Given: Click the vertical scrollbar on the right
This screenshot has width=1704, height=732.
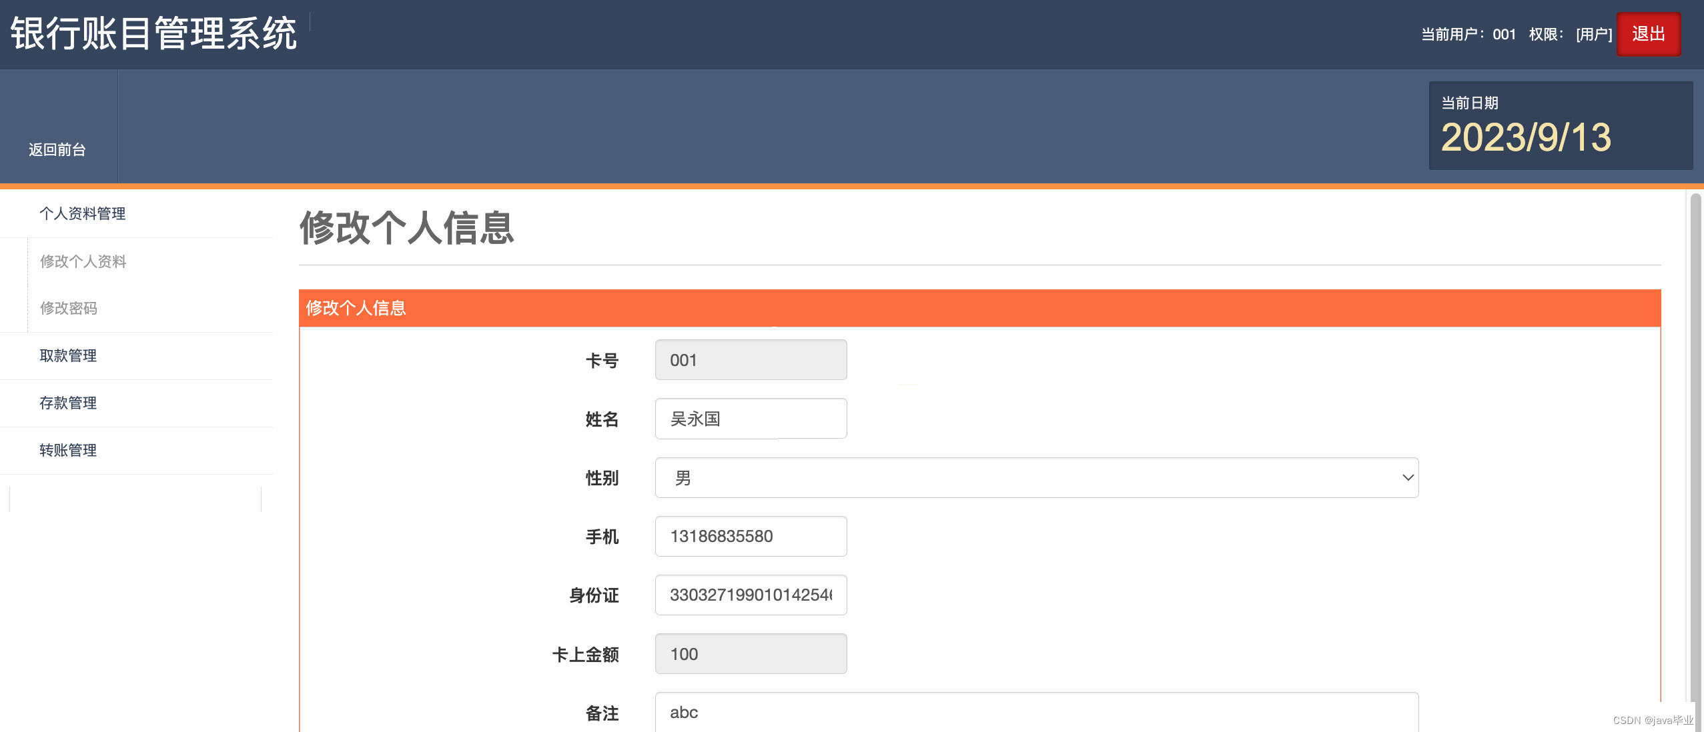Looking at the screenshot, I should [x=1695, y=447].
